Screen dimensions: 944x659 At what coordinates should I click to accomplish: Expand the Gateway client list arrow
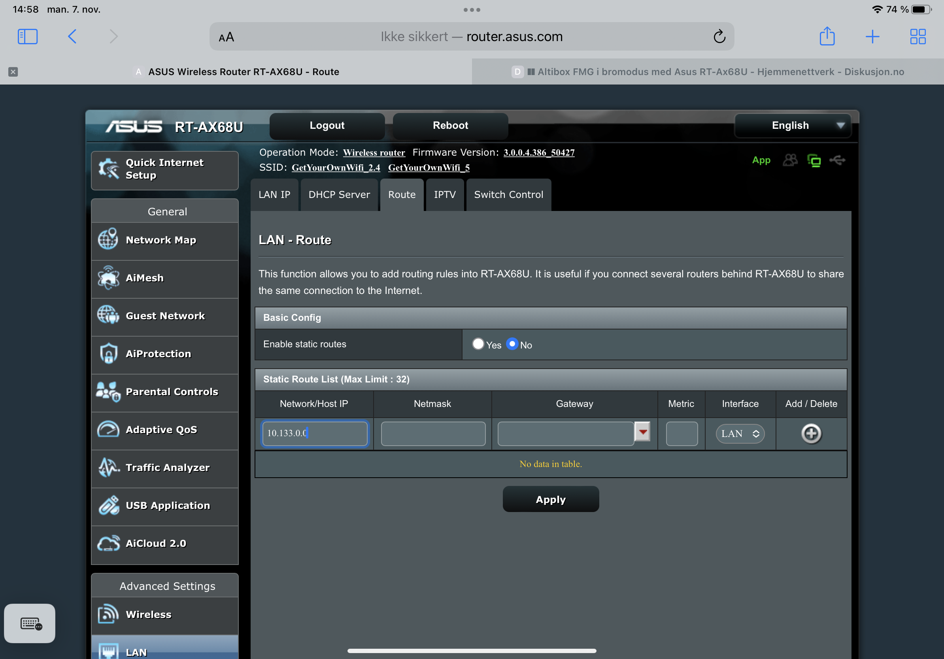tap(643, 432)
